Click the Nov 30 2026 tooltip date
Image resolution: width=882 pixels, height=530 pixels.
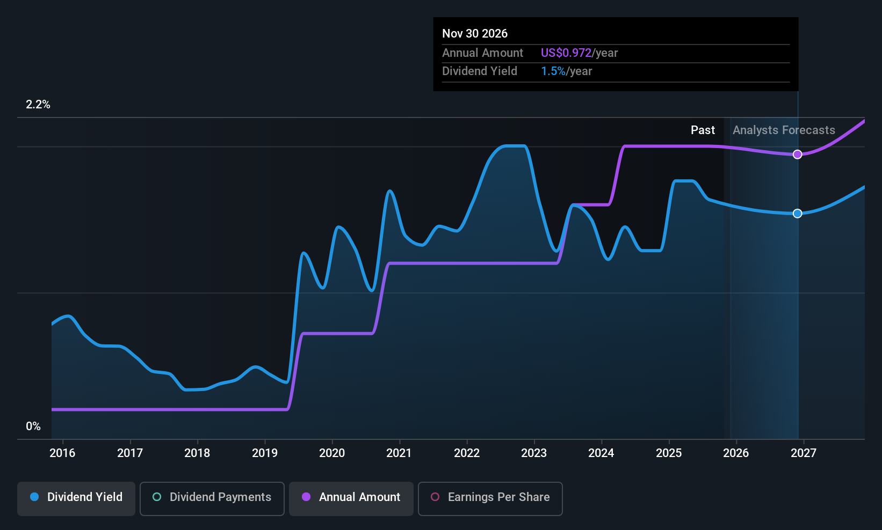pos(475,34)
